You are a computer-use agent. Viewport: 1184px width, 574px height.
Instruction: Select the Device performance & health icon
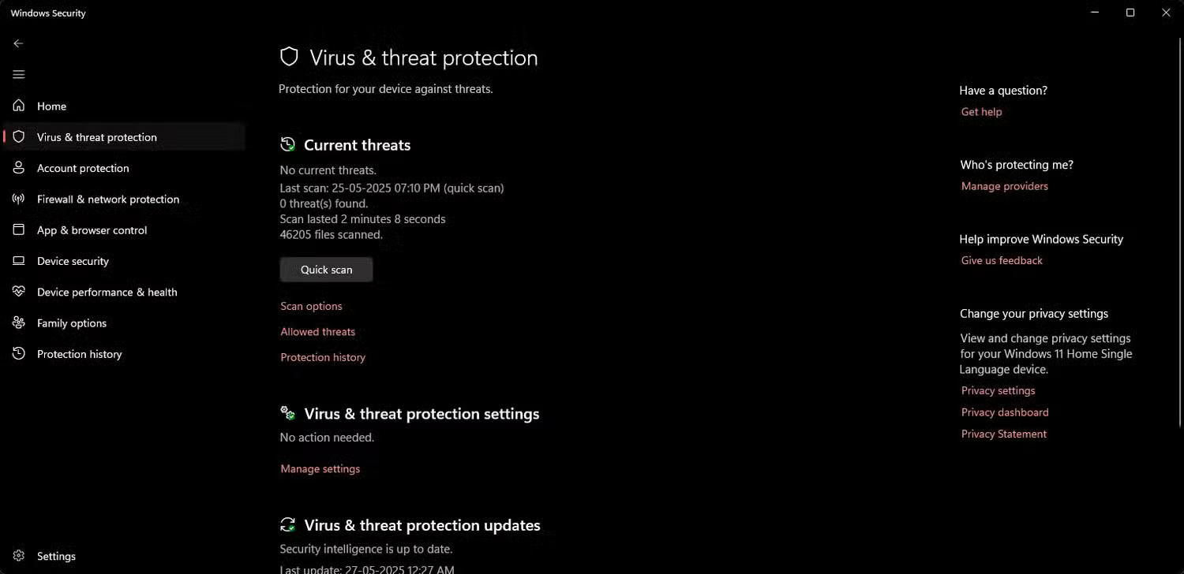click(18, 292)
